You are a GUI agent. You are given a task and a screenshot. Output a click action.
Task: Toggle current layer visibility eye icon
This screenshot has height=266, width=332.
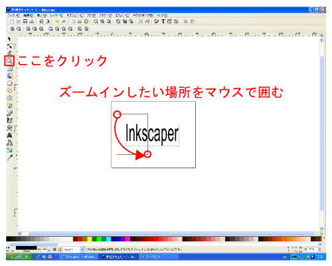(x=54, y=249)
